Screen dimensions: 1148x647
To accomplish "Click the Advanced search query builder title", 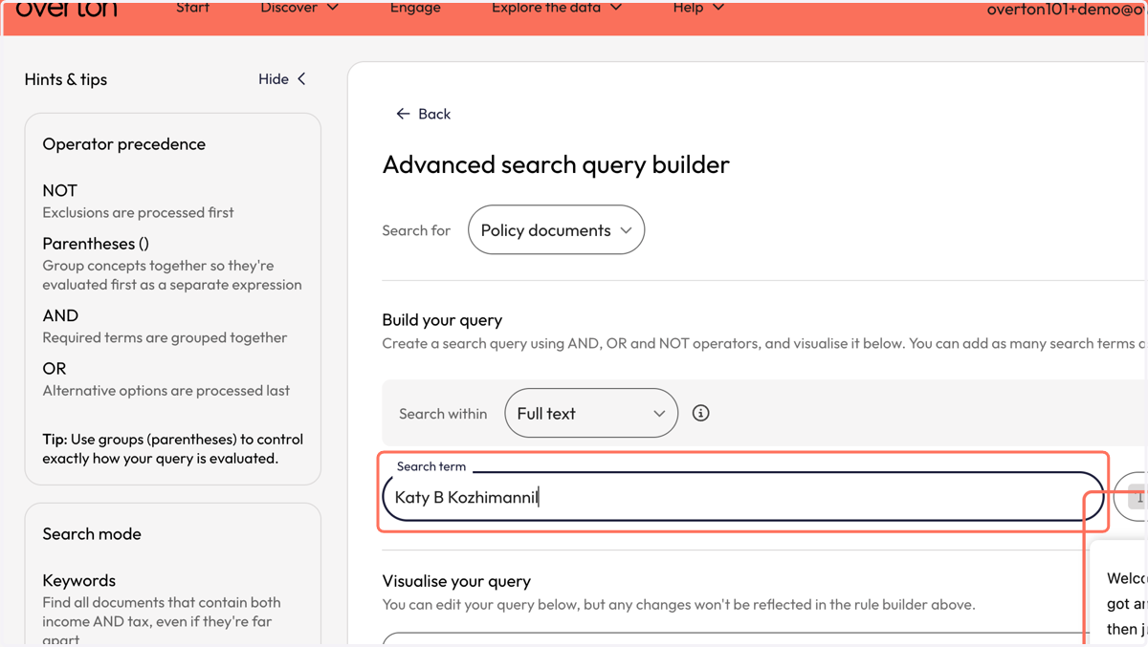I will click(x=556, y=164).
